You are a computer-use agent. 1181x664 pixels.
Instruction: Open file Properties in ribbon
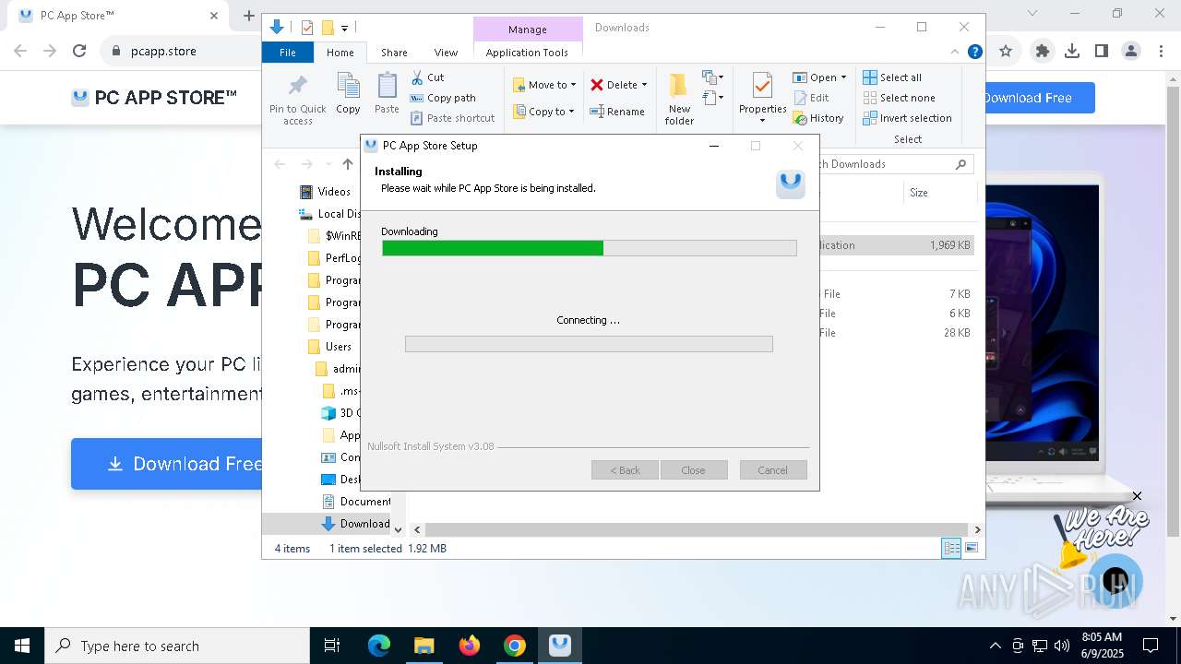[762, 98]
